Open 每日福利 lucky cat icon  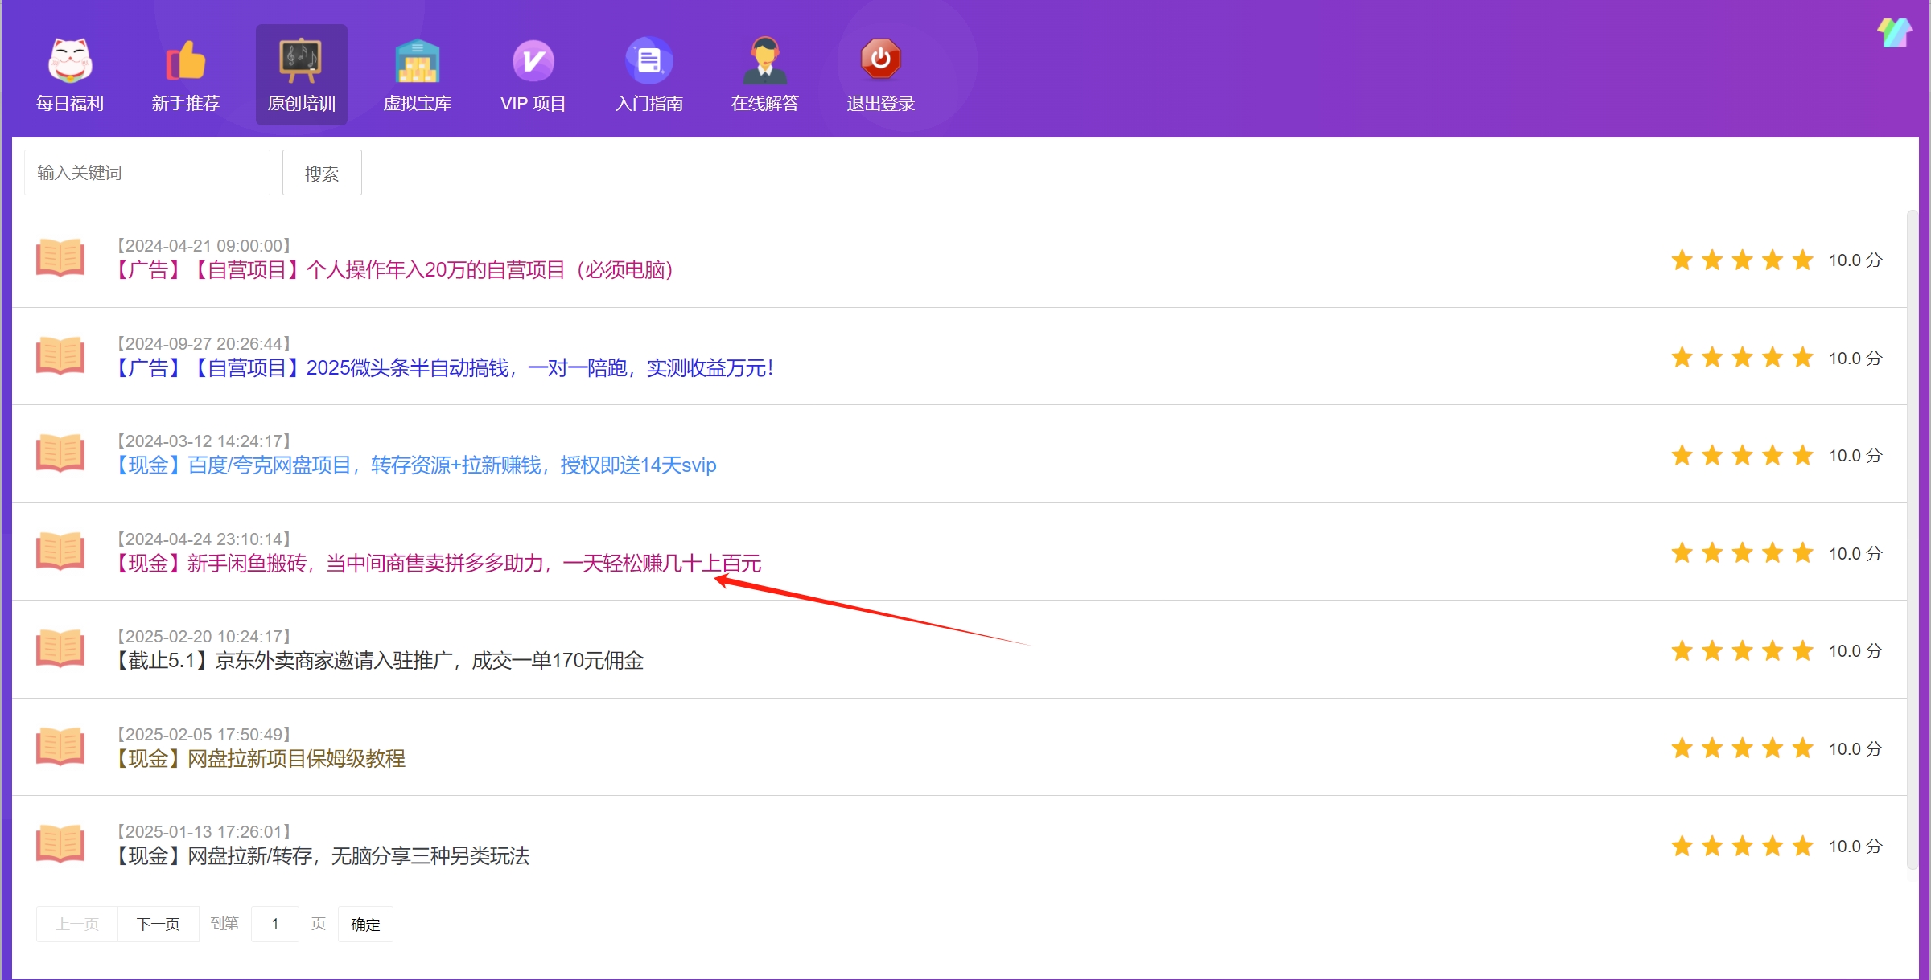pyautogui.click(x=70, y=60)
